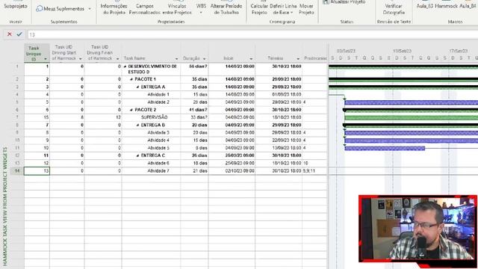Click the 41 dias? duration of PACOTE 2
The image size is (478, 269).
(194, 110)
